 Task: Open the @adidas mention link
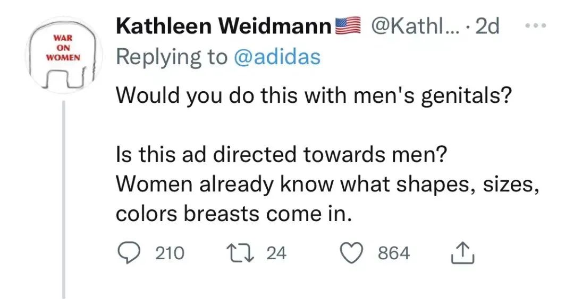(277, 57)
